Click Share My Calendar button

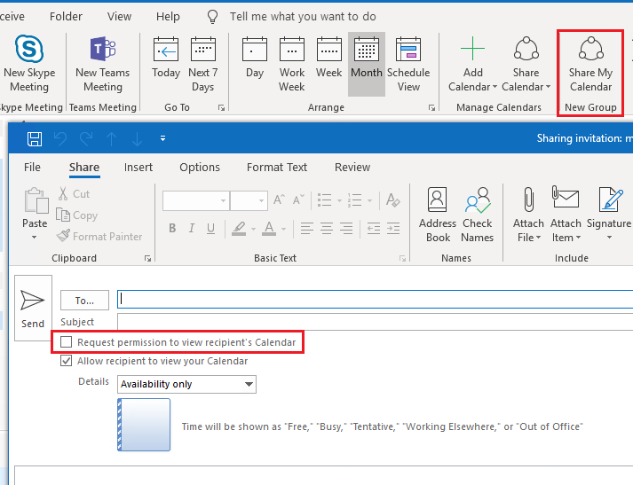(590, 65)
